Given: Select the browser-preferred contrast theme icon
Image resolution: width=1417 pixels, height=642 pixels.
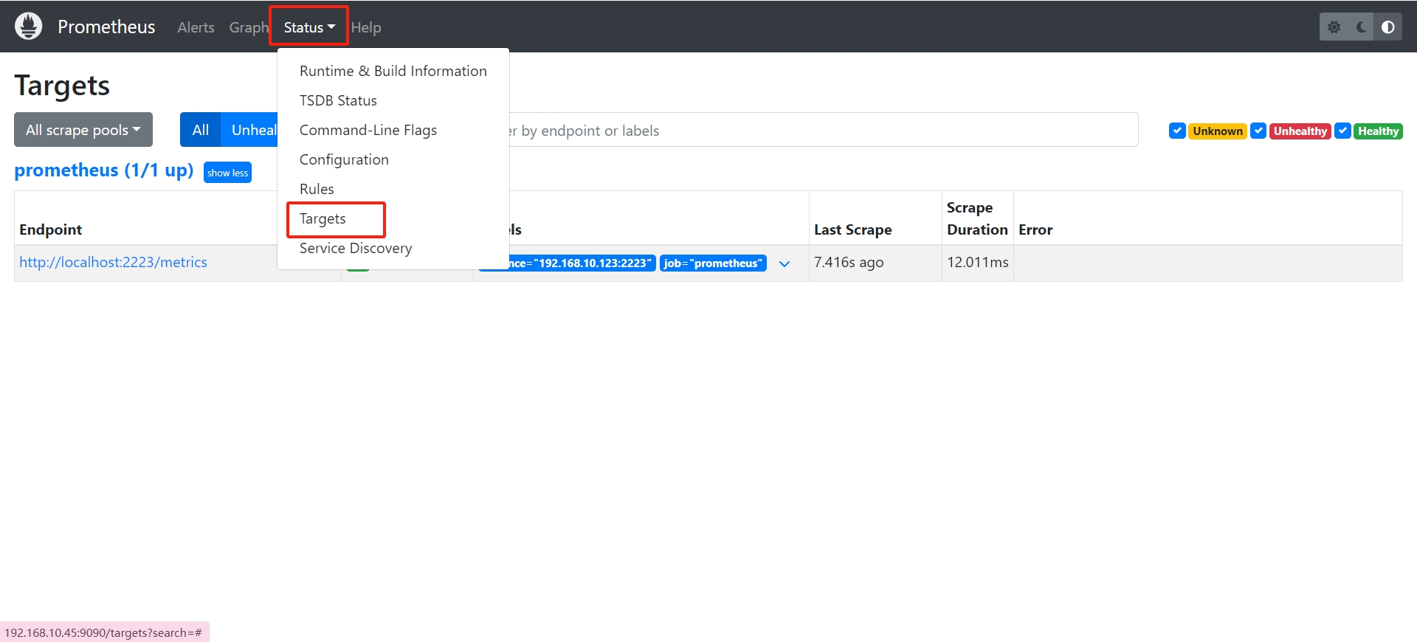Looking at the screenshot, I should 1387,27.
